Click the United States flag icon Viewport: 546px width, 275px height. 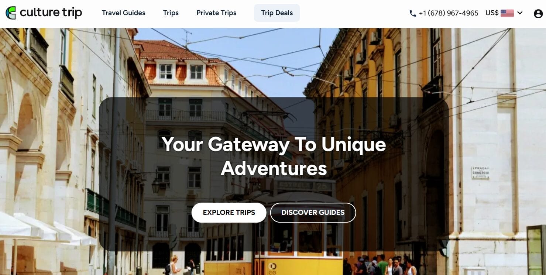507,13
